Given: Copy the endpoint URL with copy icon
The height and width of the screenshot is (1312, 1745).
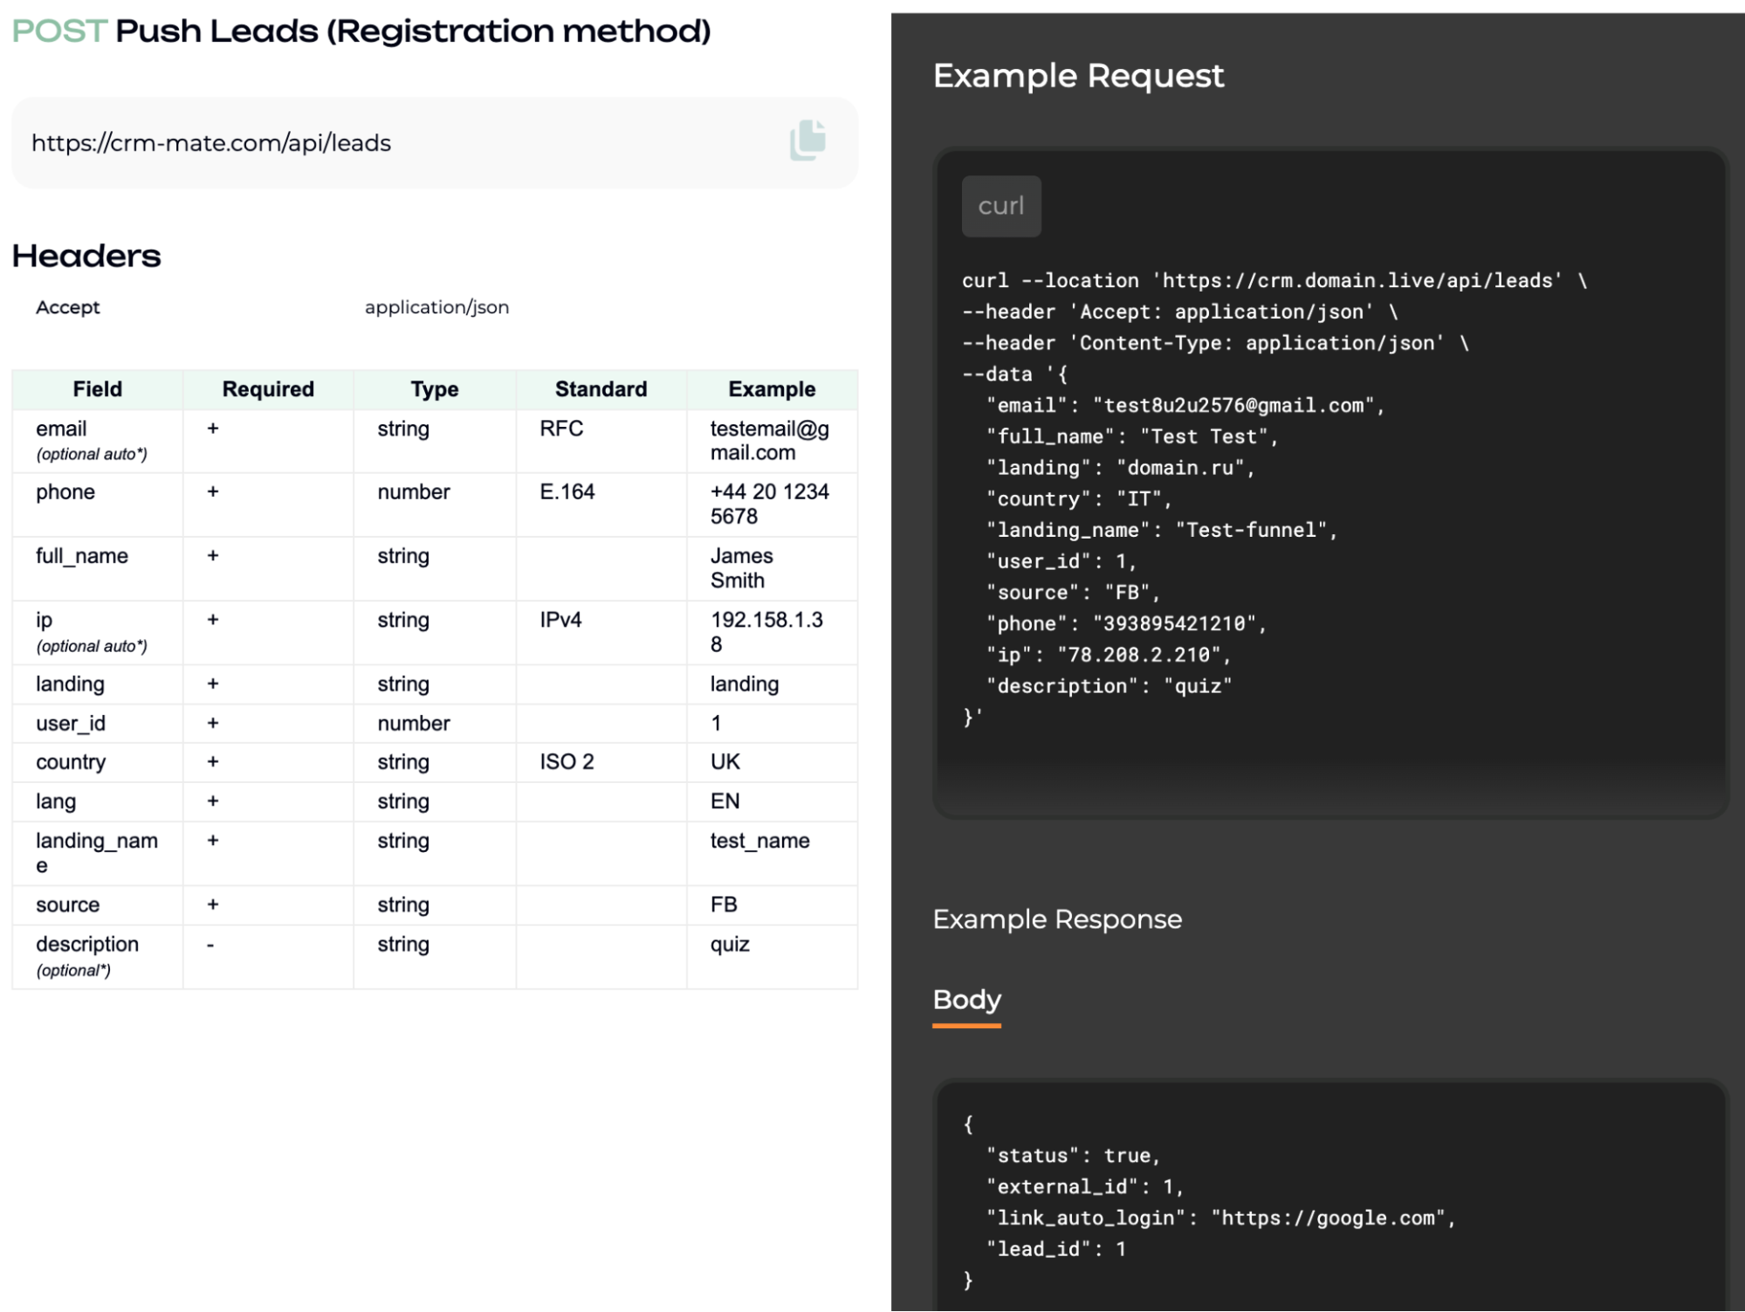Looking at the screenshot, I should [807, 141].
